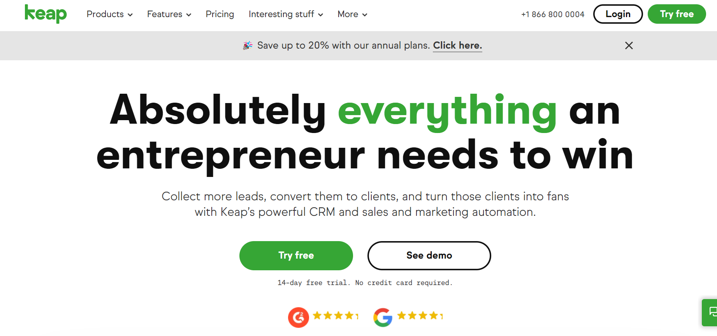Open the Interesting stuff dropdown

coord(286,14)
